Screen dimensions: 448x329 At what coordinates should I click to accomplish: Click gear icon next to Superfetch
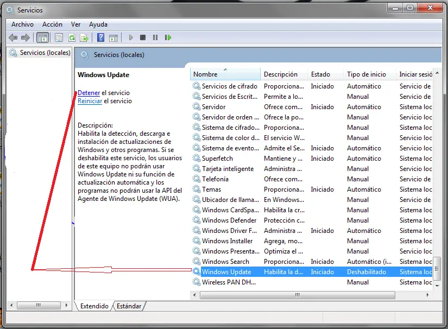coord(196,158)
